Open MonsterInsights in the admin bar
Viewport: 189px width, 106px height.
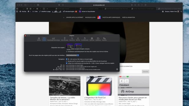(70, 11)
